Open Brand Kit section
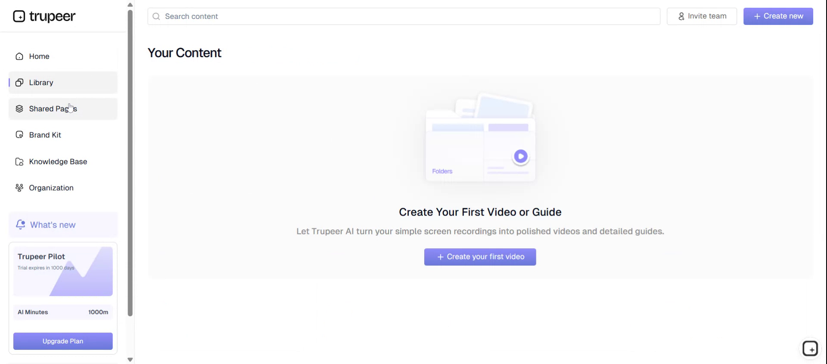 pyautogui.click(x=63, y=135)
